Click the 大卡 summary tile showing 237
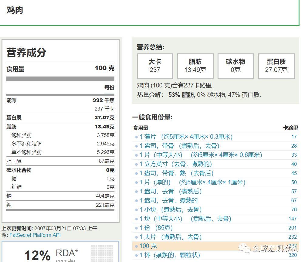This screenshot has width=308, height=262. click(x=155, y=66)
